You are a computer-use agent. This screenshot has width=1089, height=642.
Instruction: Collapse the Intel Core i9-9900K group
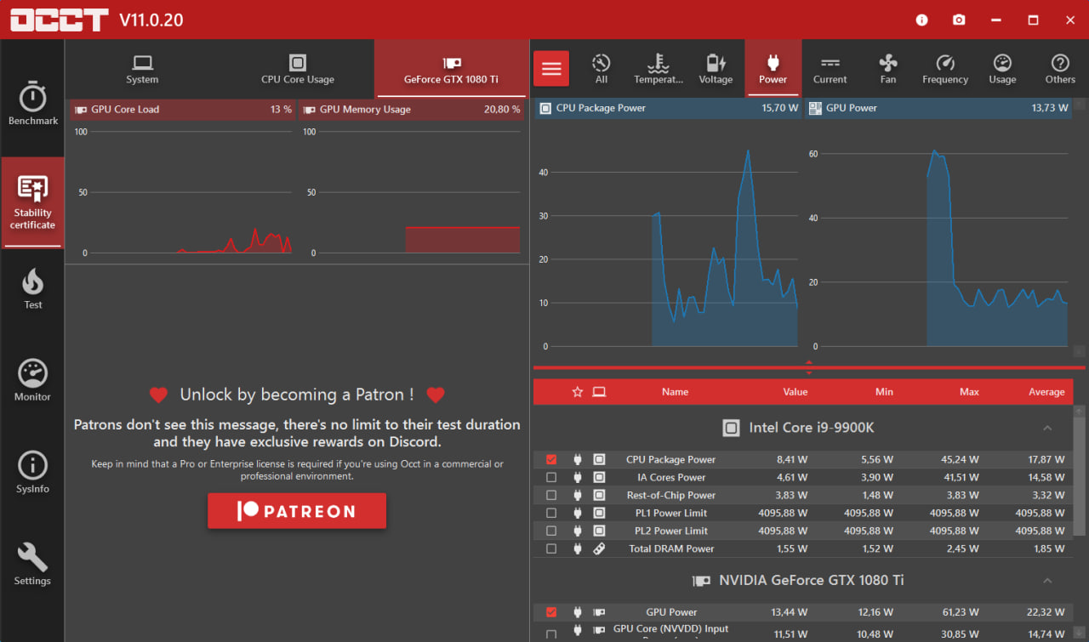[1047, 428]
